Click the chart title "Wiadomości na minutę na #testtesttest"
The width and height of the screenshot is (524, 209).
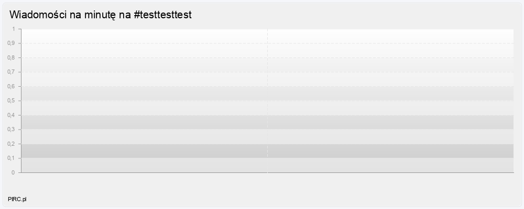pos(101,15)
